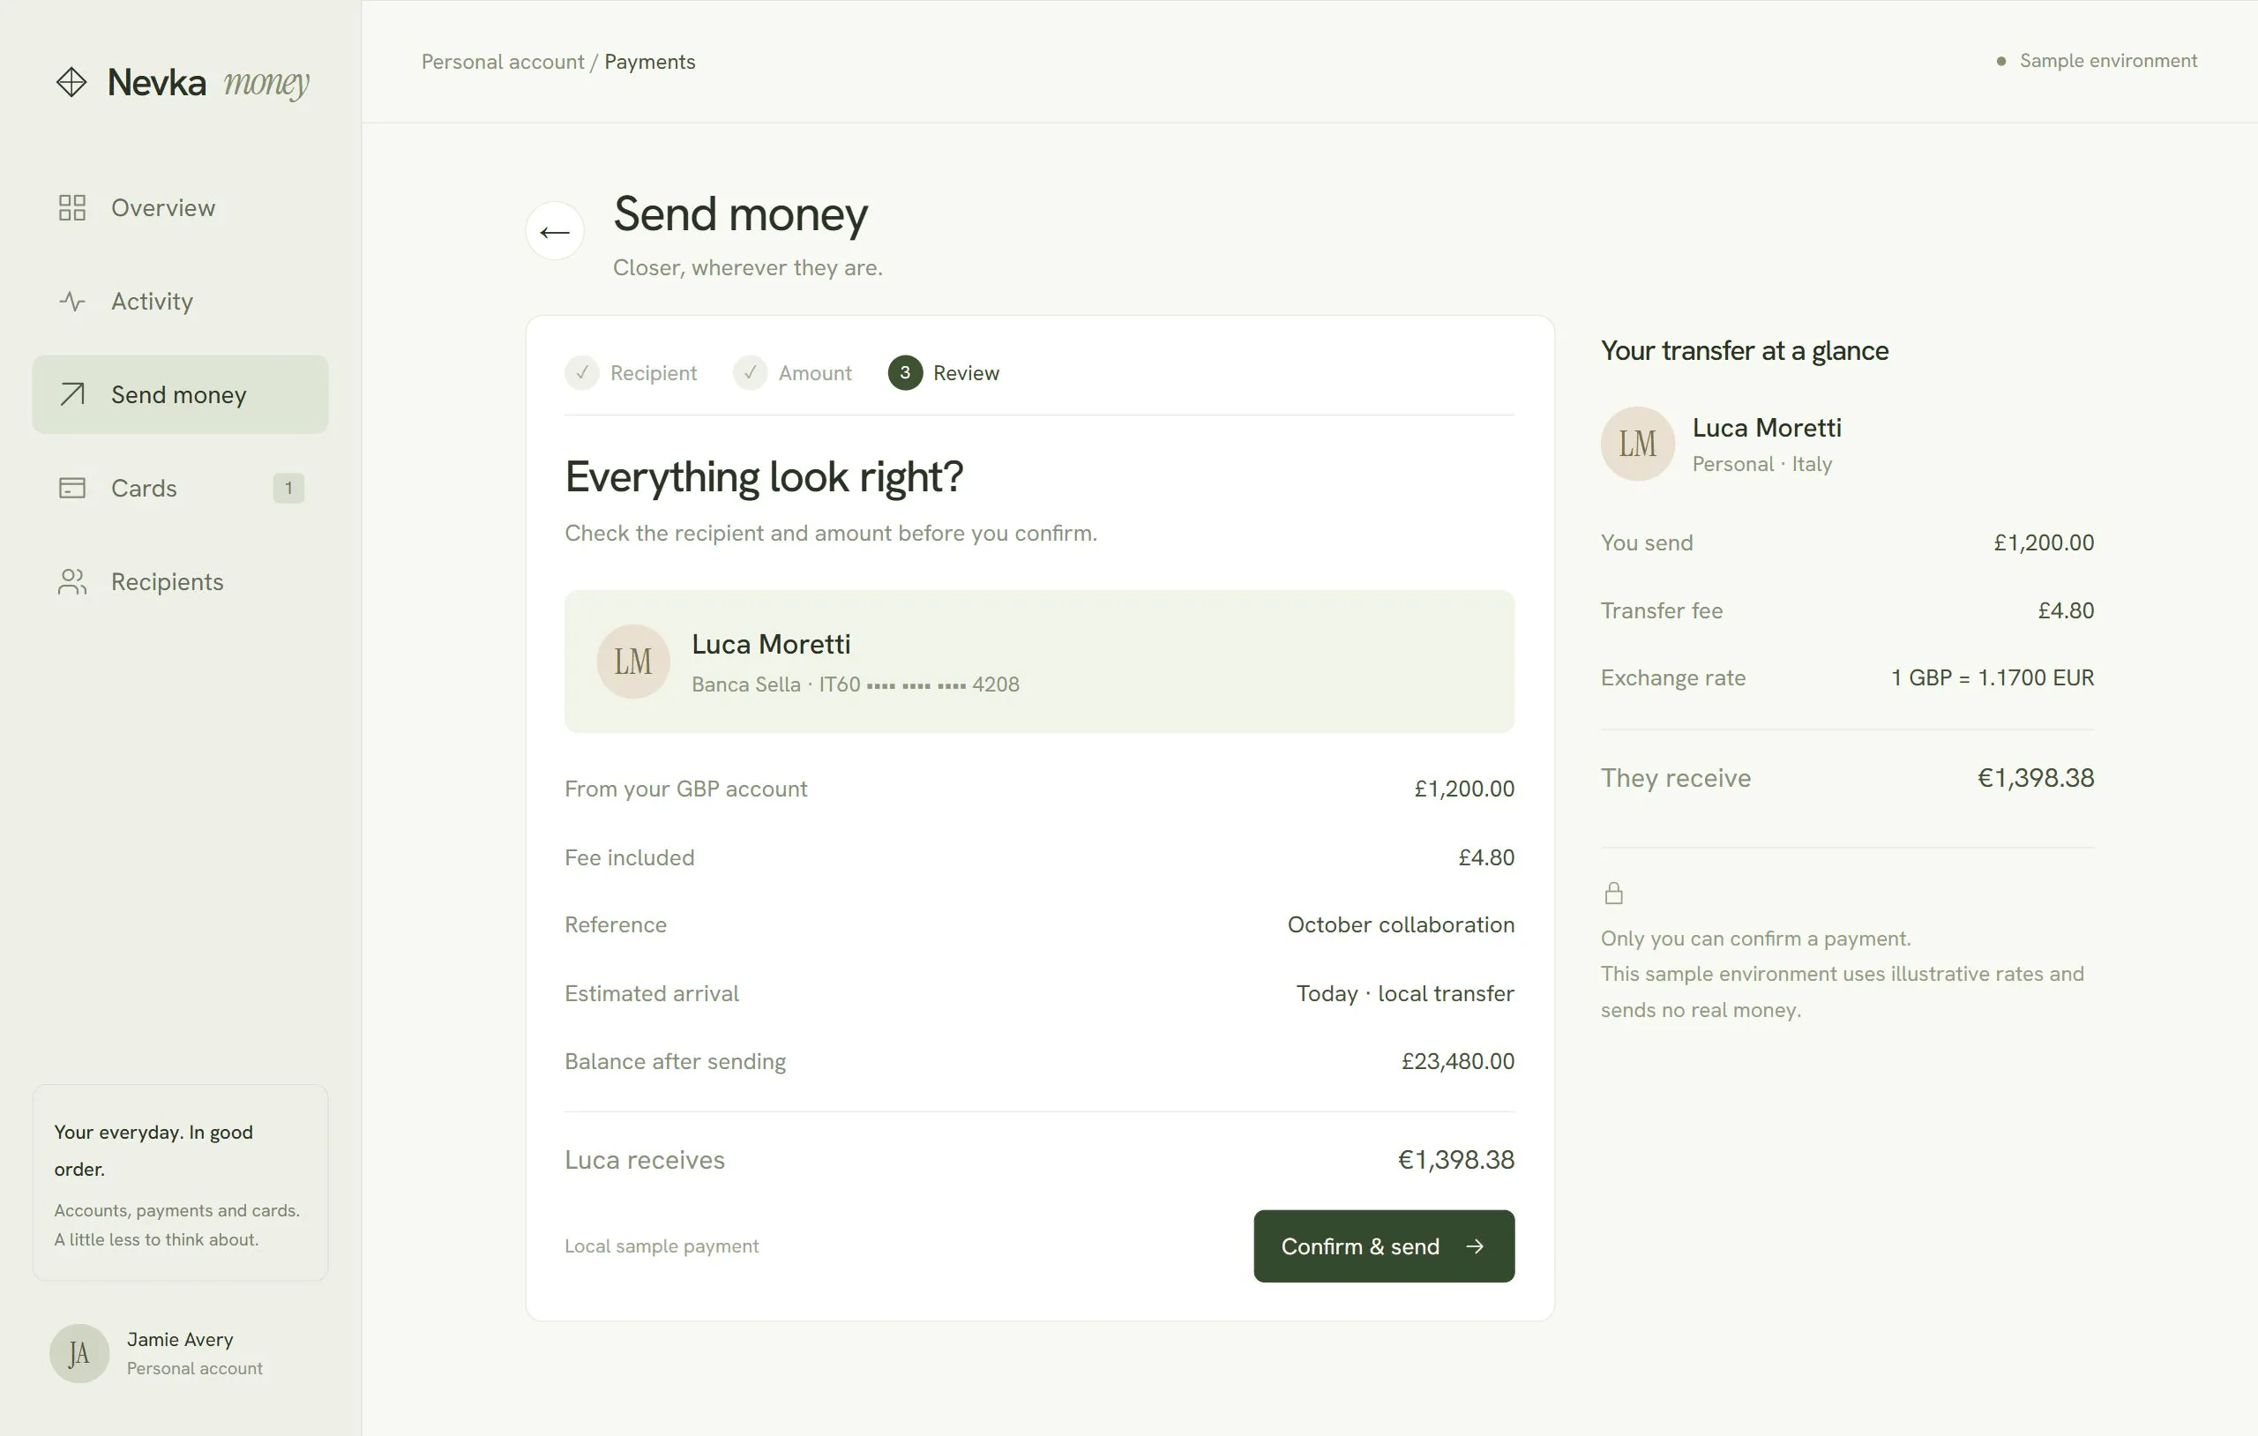Click the Payments breadcrumb
The image size is (2258, 1436).
tap(650, 62)
